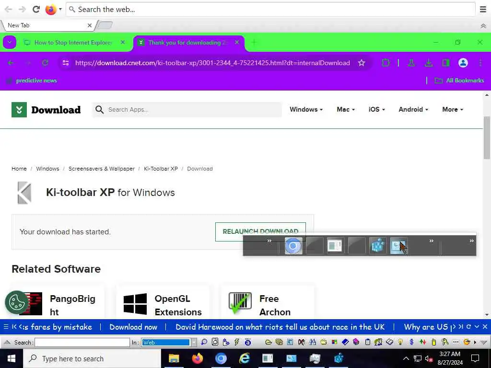Click the magnifier icon in search toolbar

pos(204,342)
